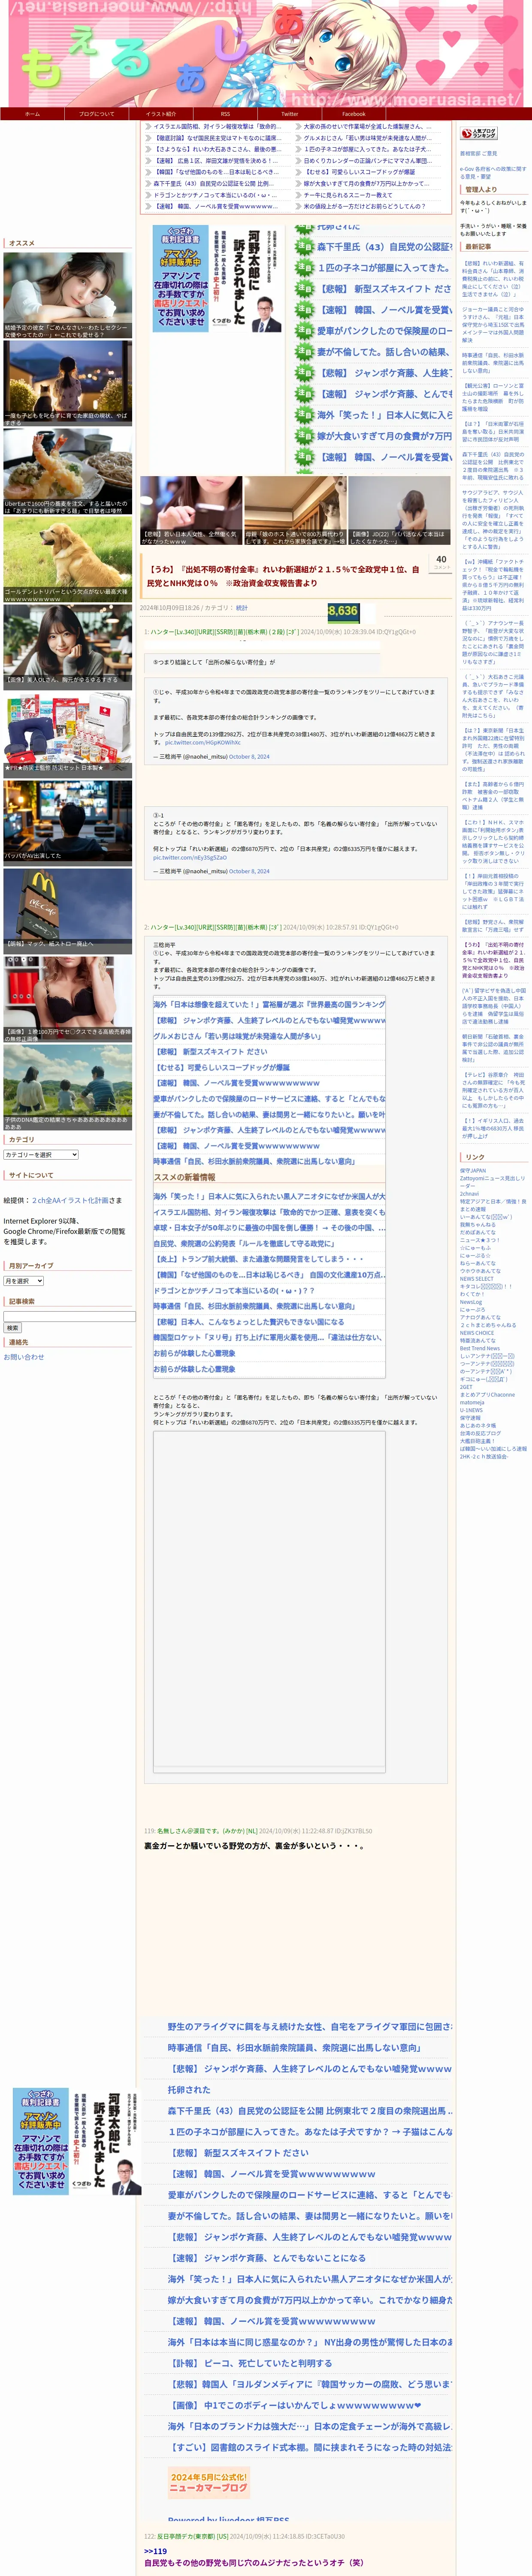
Task: Open 【悲報】新型スズキスイフト headline with green badge
Action: pos(385,289)
